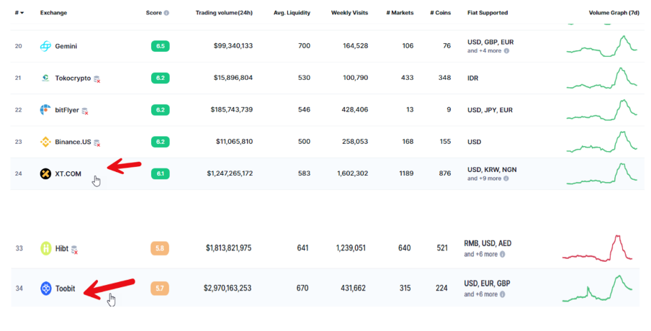Click Tokocrypto fiat value IDR

[x=472, y=78]
